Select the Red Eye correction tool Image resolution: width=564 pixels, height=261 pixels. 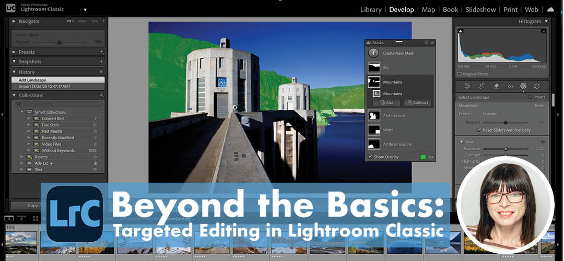coord(510,86)
